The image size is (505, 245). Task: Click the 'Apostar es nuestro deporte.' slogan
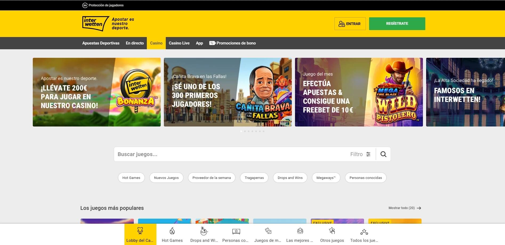(123, 24)
